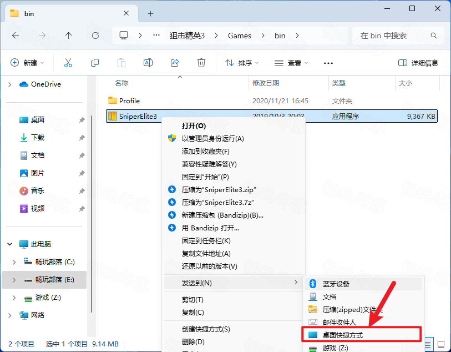Unpin 下载 from quick access
Viewport: 451px width, 352px height.
coord(82,138)
